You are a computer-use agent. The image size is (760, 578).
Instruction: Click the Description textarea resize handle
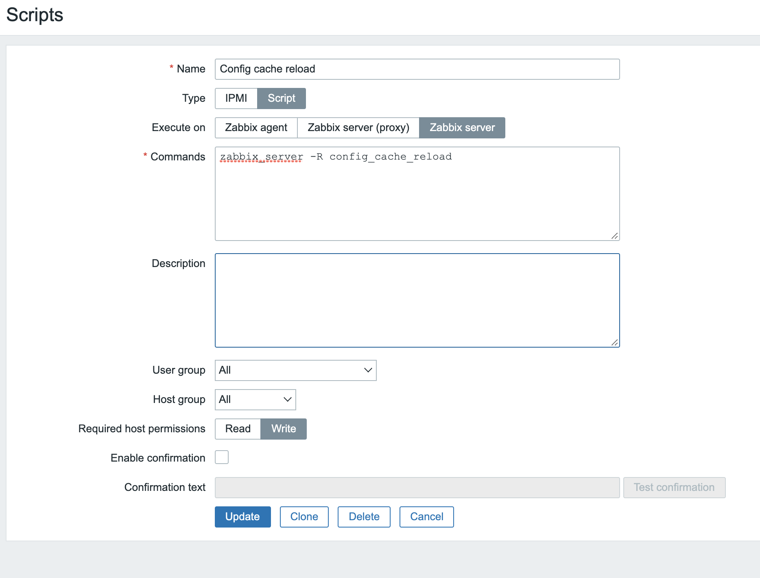tap(615, 343)
